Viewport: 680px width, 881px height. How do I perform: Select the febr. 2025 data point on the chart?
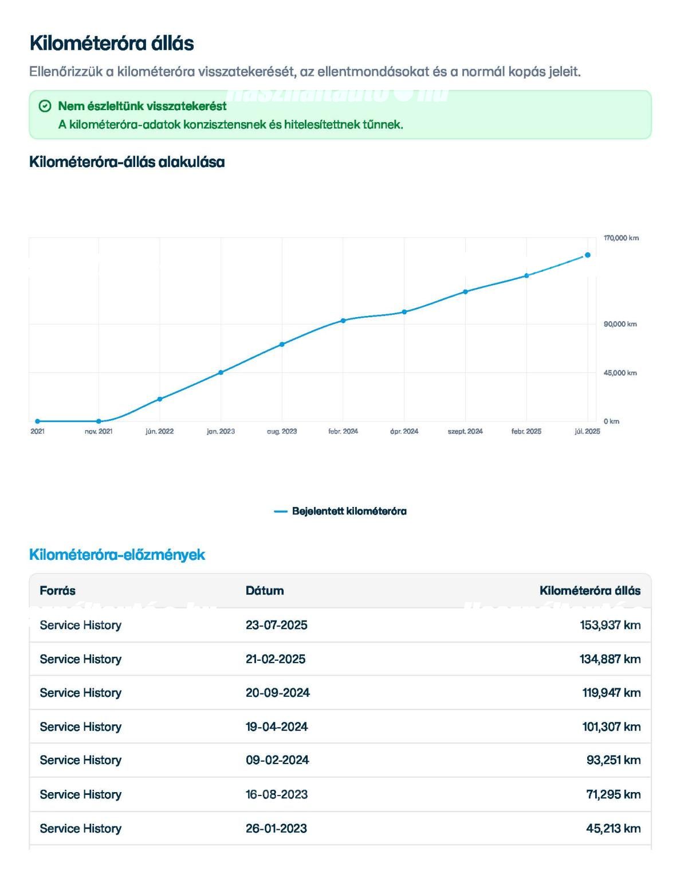coord(526,275)
